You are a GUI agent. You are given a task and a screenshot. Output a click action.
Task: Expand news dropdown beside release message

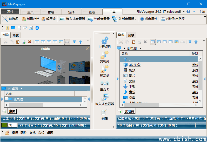click(x=184, y=12)
